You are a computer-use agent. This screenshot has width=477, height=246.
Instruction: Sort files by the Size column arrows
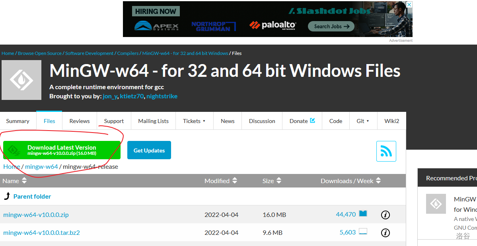(278, 181)
